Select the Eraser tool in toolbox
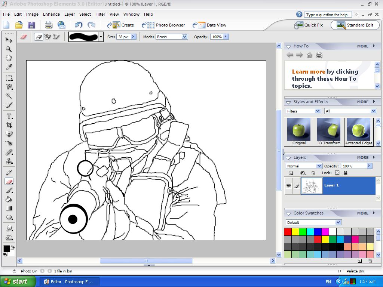This screenshot has height=287, width=383. coord(9,181)
